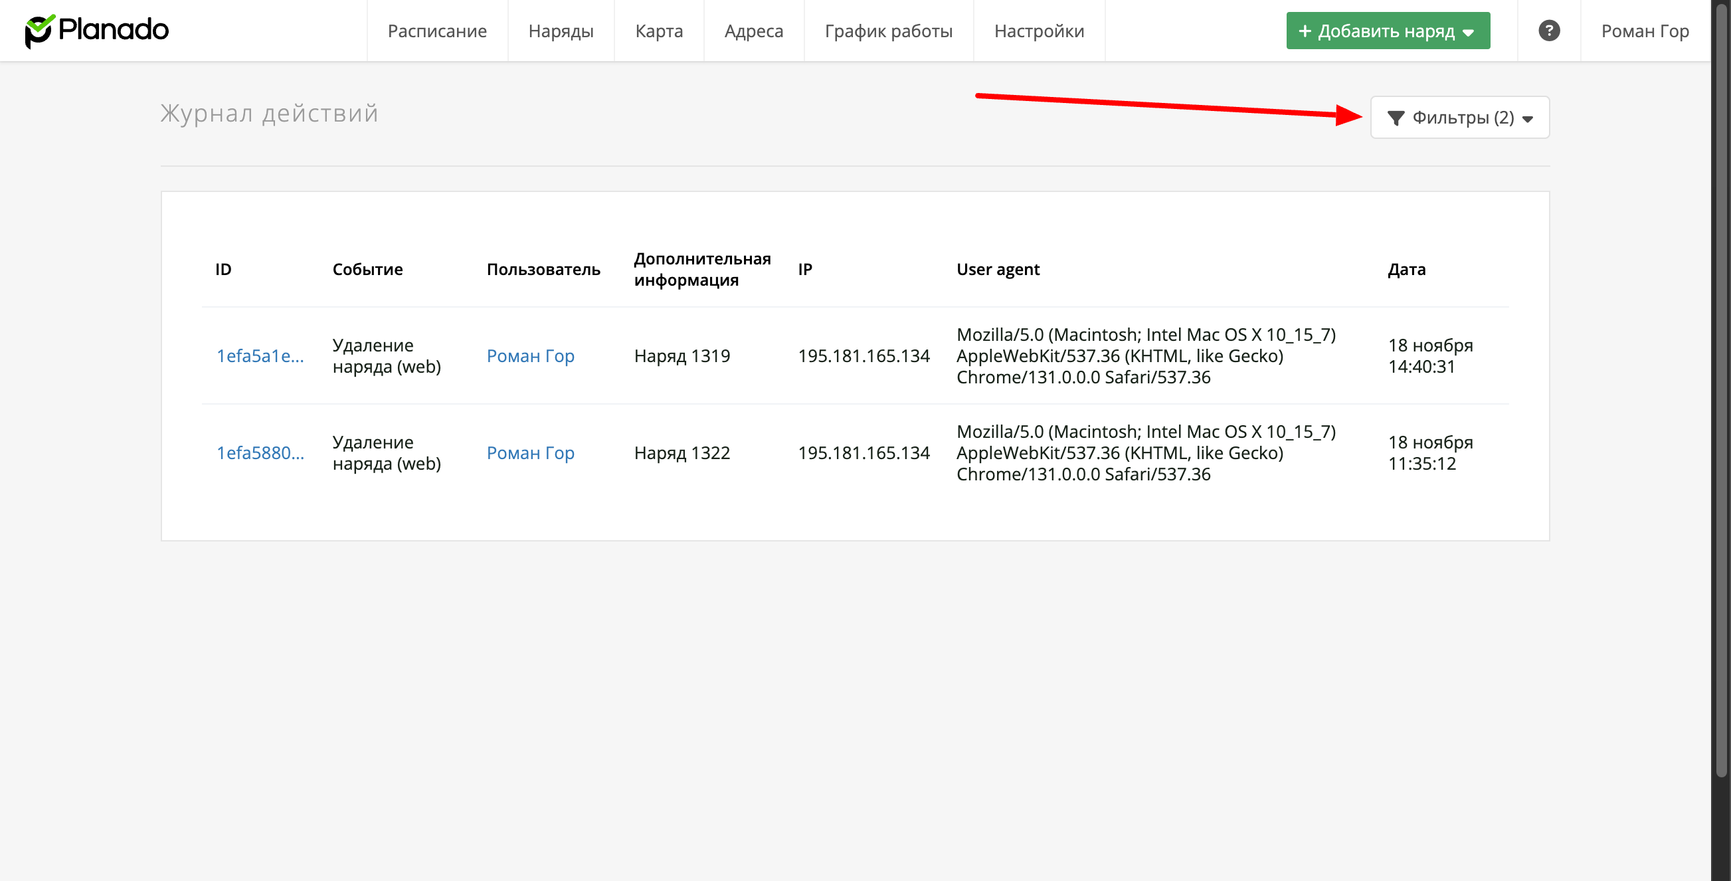Open the help question mark icon

pyautogui.click(x=1549, y=31)
